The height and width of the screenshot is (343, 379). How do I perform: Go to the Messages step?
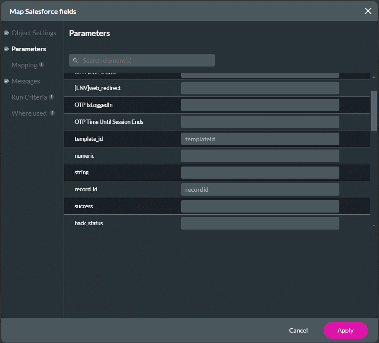click(x=26, y=81)
